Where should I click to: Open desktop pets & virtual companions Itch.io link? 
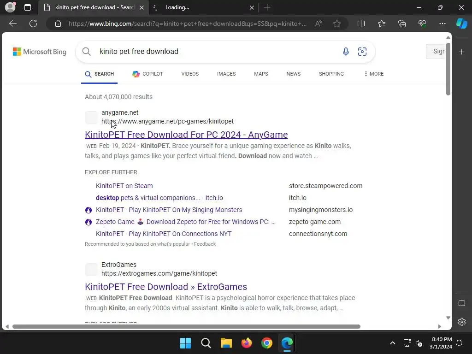(159, 198)
